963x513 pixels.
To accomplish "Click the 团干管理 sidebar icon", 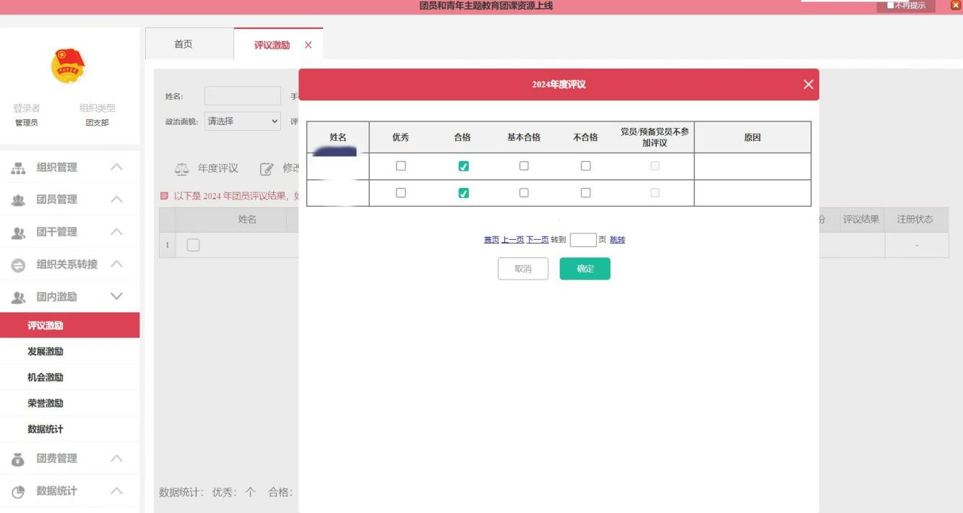I will (19, 233).
